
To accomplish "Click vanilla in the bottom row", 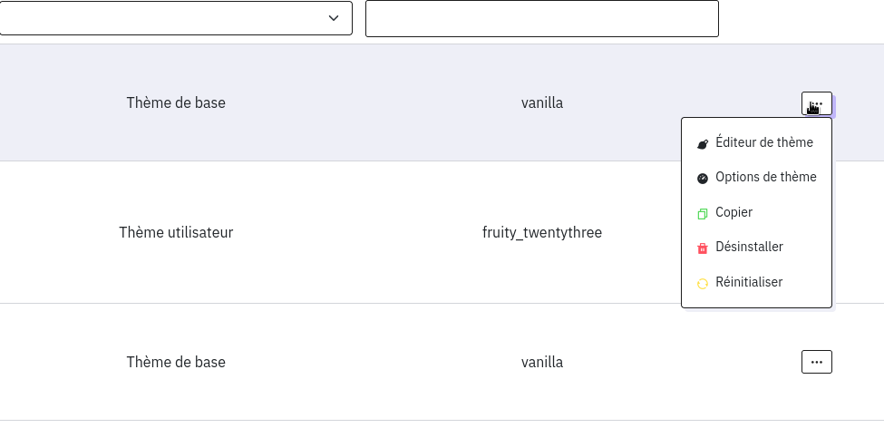I will click(x=542, y=362).
